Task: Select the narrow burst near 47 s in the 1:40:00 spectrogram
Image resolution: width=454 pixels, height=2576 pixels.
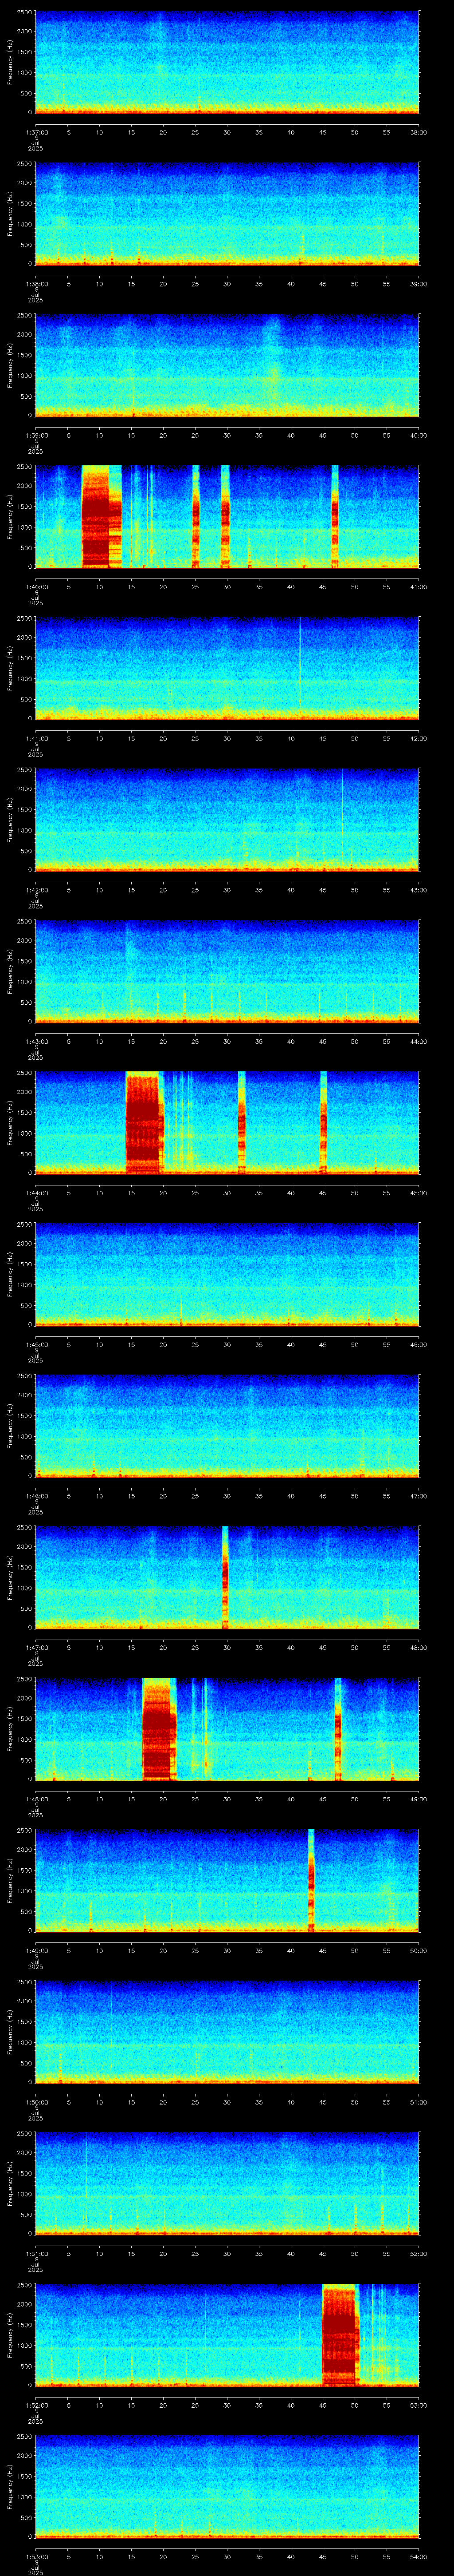Action: 334,517
